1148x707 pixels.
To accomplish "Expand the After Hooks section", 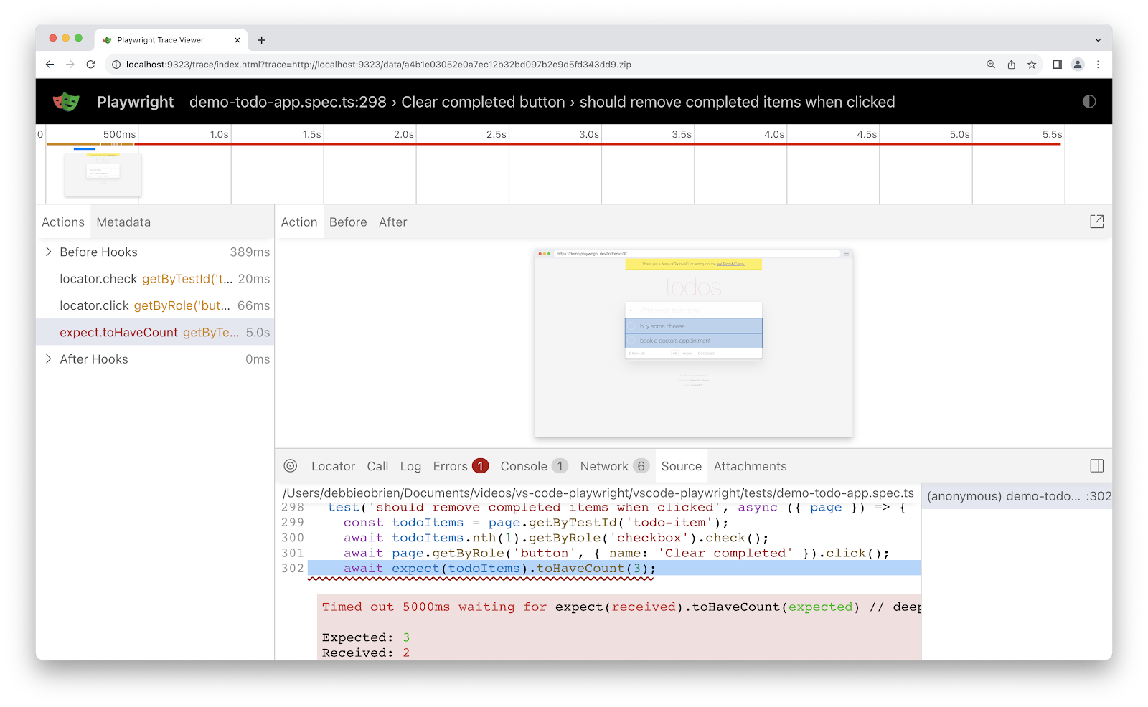I will [48, 359].
